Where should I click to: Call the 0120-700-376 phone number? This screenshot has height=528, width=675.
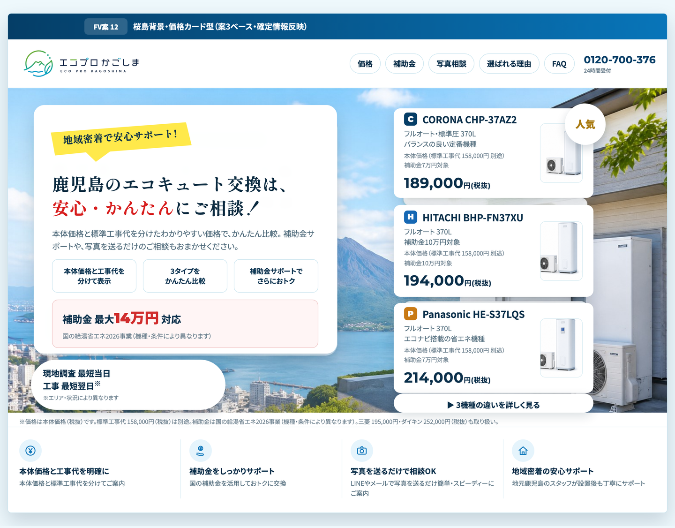[x=620, y=60]
